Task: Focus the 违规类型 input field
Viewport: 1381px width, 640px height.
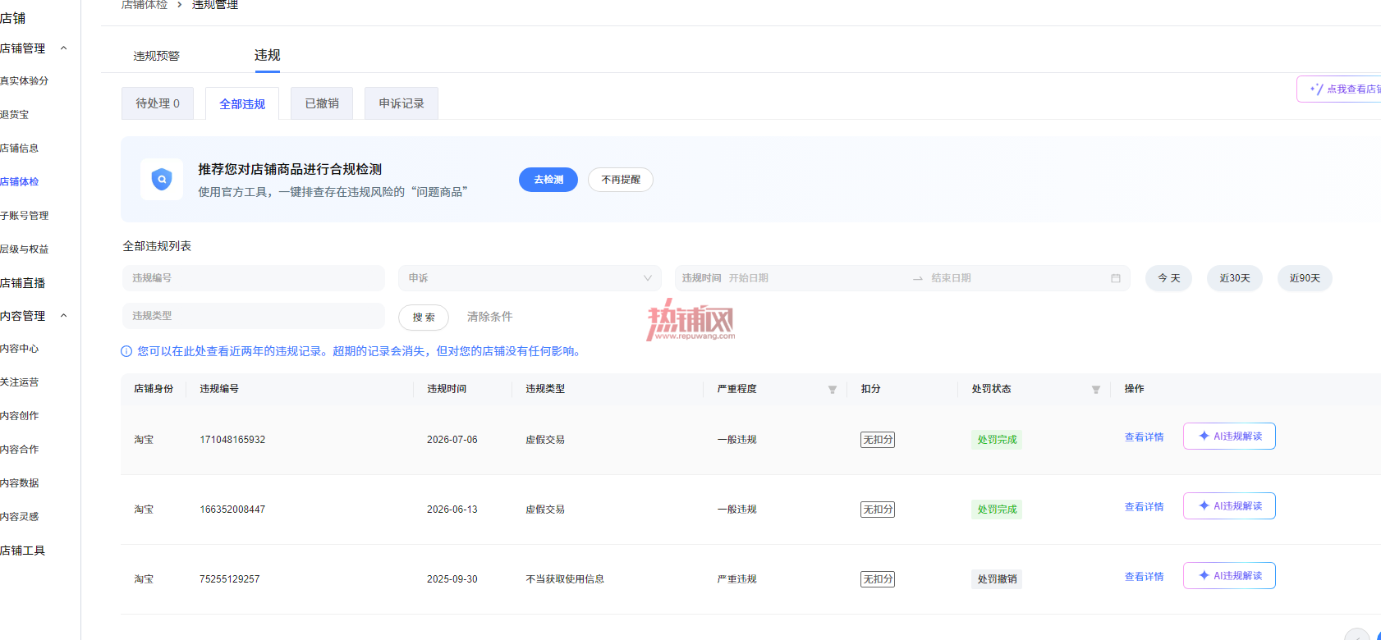Action: 254,316
